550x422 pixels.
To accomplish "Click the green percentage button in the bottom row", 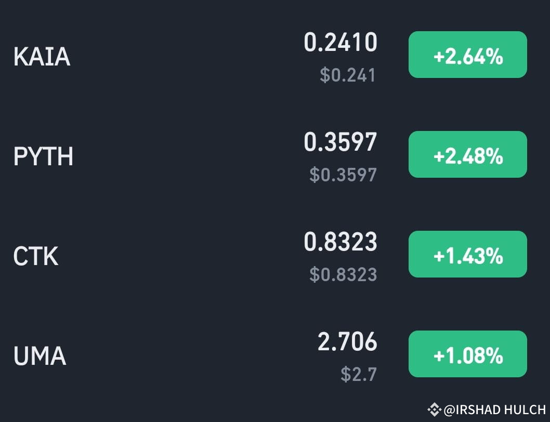I will (467, 354).
